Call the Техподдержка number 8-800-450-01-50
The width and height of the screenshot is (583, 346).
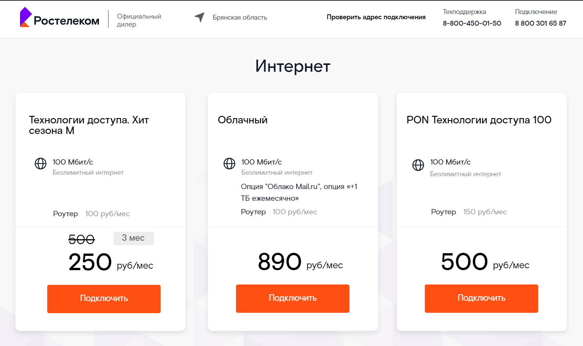click(x=472, y=23)
